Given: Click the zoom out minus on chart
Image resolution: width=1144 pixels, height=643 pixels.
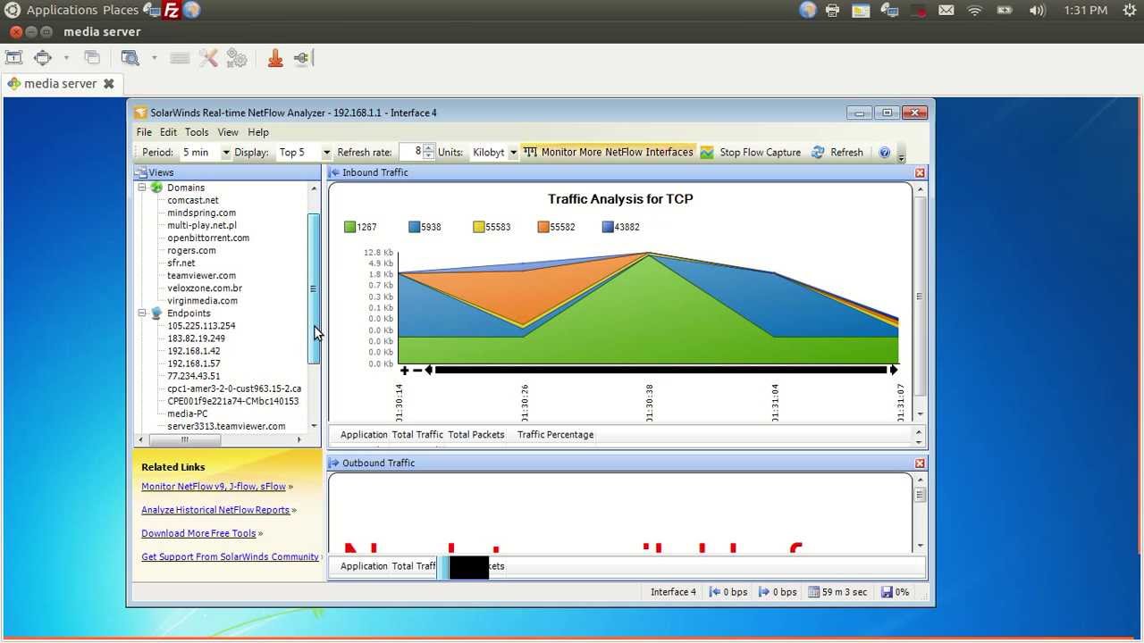Looking at the screenshot, I should click(417, 370).
